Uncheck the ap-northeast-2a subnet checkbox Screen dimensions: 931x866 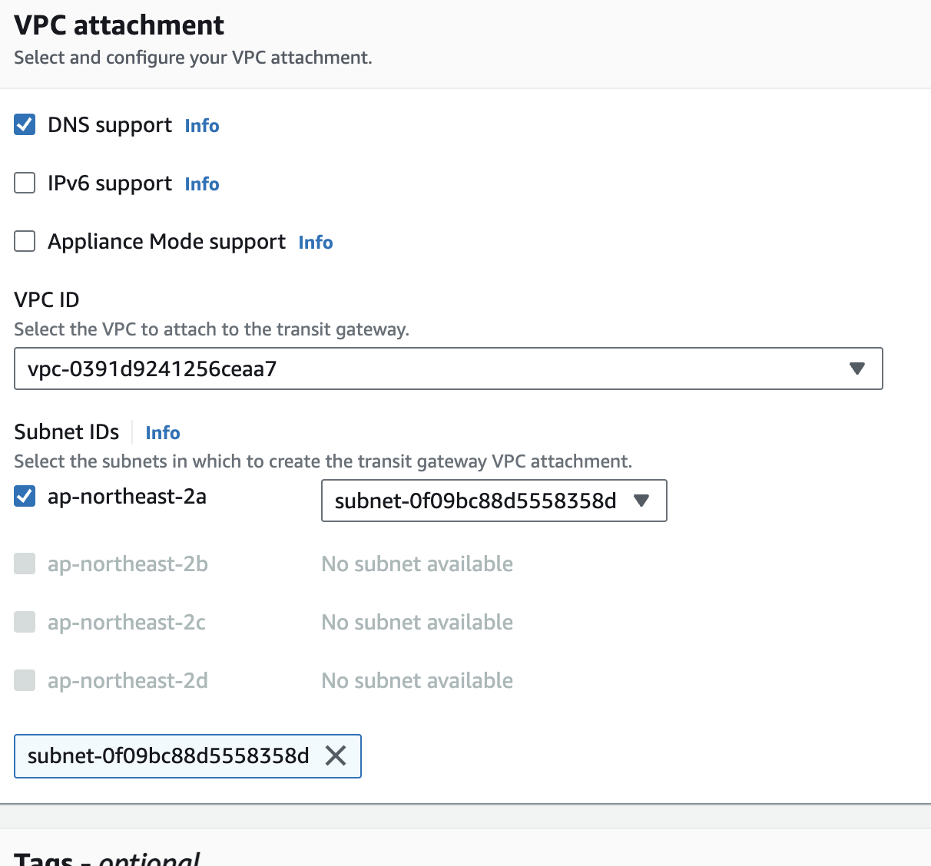[x=25, y=496]
